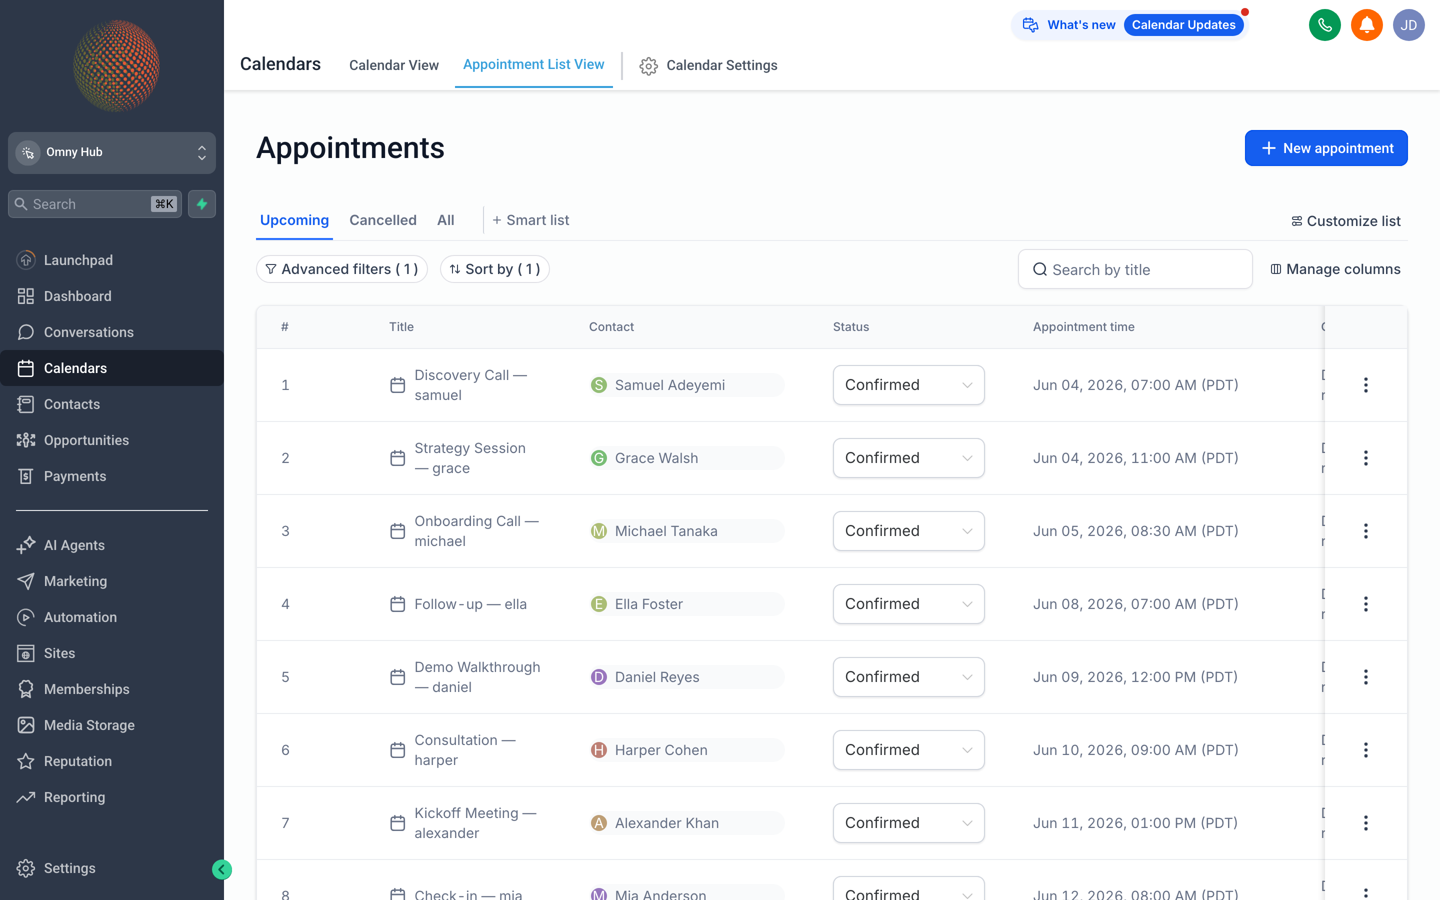This screenshot has height=900, width=1440.
Task: Show All appointments tab
Action: click(x=445, y=220)
